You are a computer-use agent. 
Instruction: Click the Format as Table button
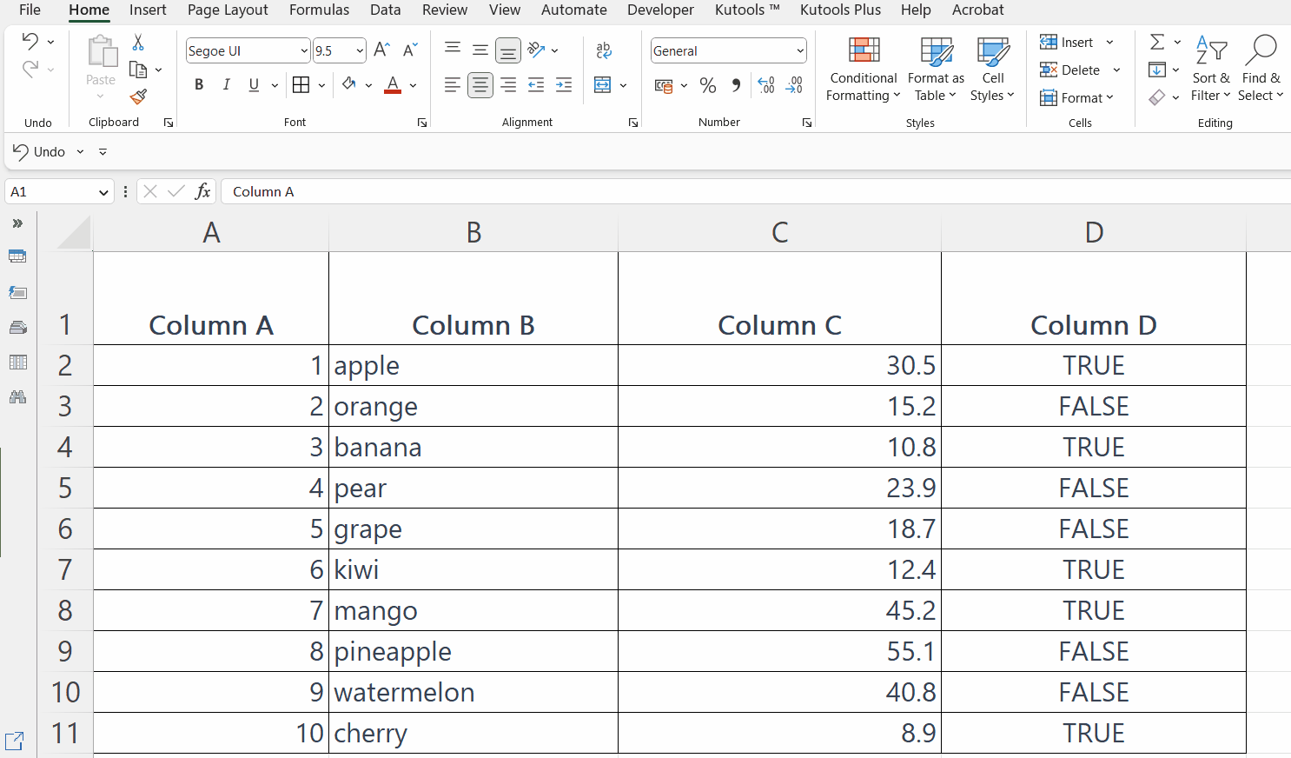tap(936, 70)
